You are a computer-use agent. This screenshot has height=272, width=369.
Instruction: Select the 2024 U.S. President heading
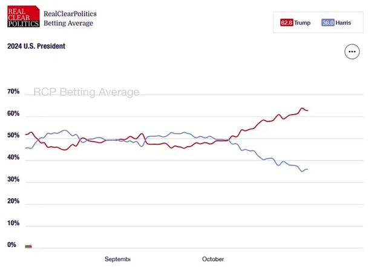(x=36, y=46)
